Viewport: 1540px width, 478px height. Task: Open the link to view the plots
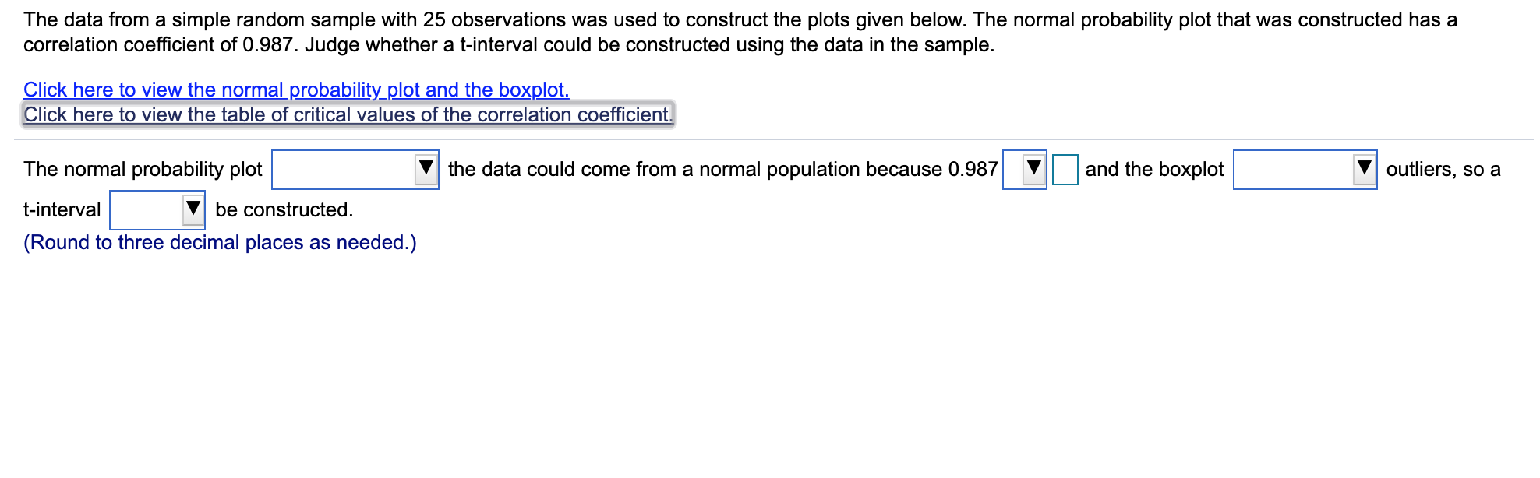tap(296, 90)
